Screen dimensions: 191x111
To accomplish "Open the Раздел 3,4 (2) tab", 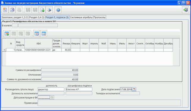I will (x=37, y=18).
